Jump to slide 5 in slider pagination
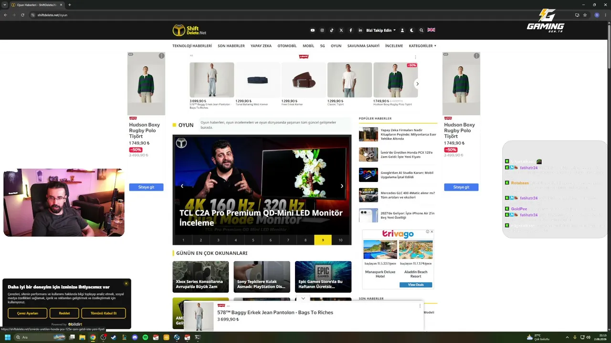Screen dimensions: 611x343 253,240
